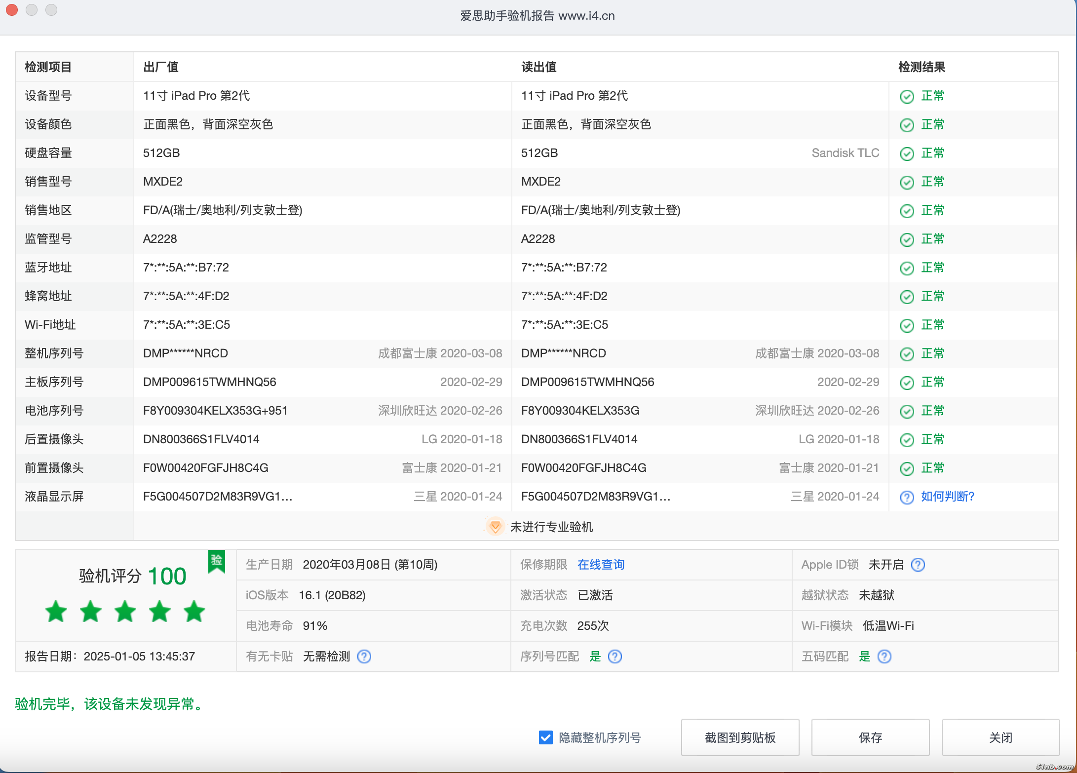The image size is (1077, 773).
Task: Click question icon next to 五码匹配
Action: (x=885, y=657)
